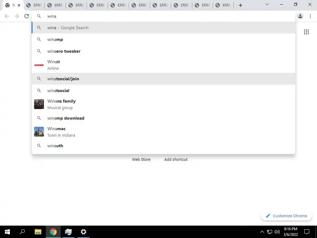The height and width of the screenshot is (238, 317).
Task: Open Customize Chrome
Action: (x=286, y=216)
